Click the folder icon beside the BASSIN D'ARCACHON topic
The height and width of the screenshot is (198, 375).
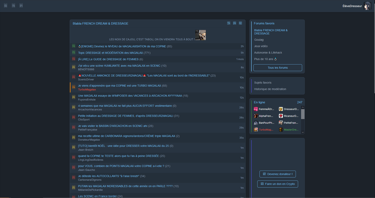coord(74,127)
